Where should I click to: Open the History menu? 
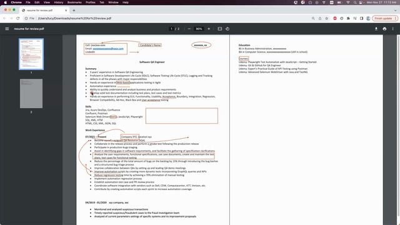pyautogui.click(x=58, y=2)
